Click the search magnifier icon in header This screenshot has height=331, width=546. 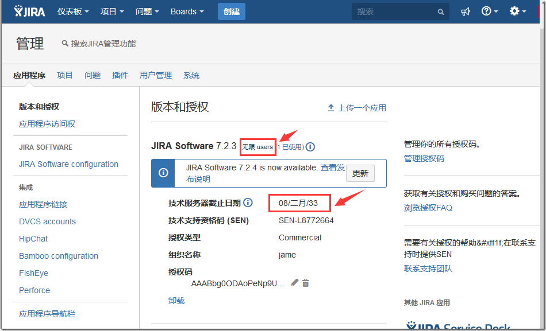point(440,12)
